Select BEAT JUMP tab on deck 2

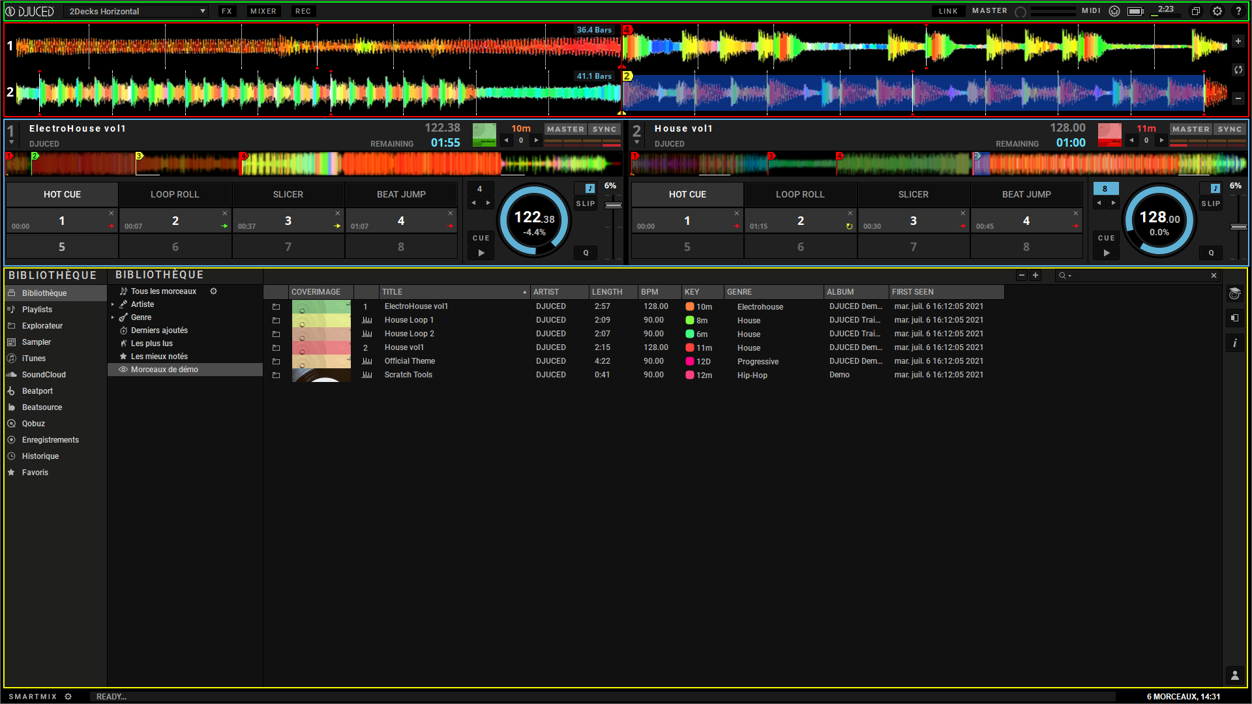point(1026,194)
